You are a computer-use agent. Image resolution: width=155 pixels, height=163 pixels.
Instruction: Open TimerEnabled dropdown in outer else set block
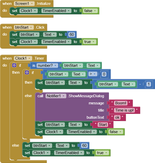click(x=69, y=153)
